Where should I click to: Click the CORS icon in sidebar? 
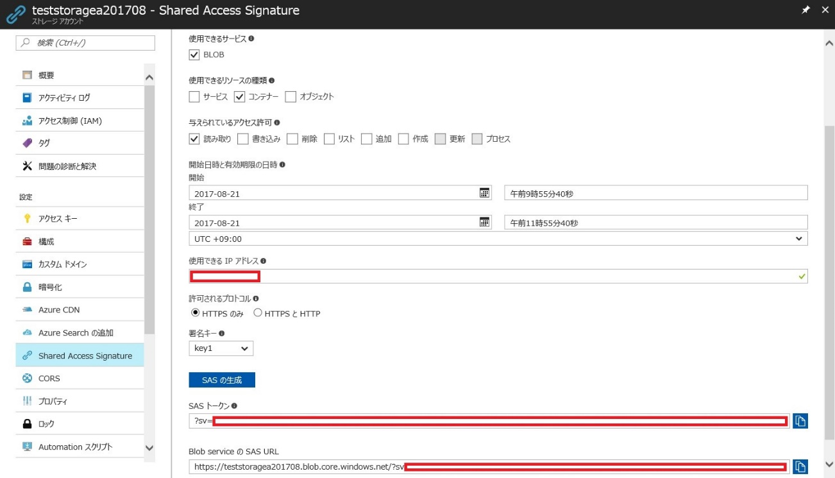pyautogui.click(x=27, y=379)
